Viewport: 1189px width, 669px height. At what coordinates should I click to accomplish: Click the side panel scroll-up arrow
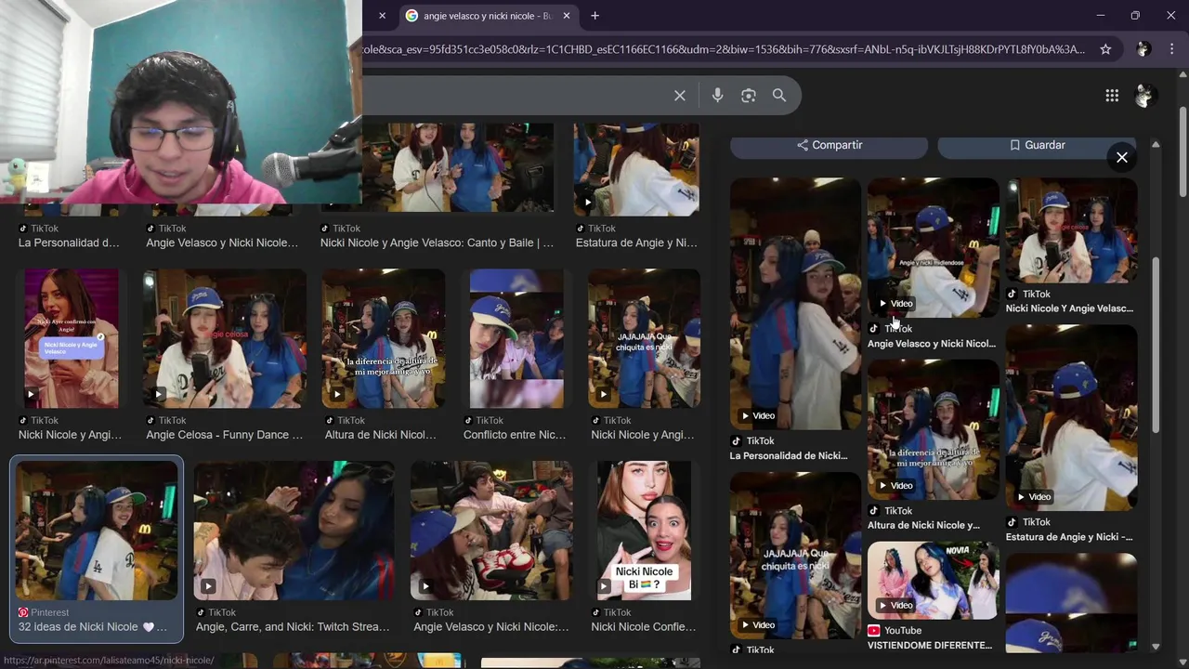(1156, 145)
